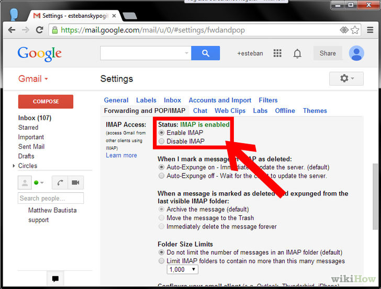The image size is (381, 289).
Task: Open chat status dropdown with green dot
Action: tap(39, 182)
